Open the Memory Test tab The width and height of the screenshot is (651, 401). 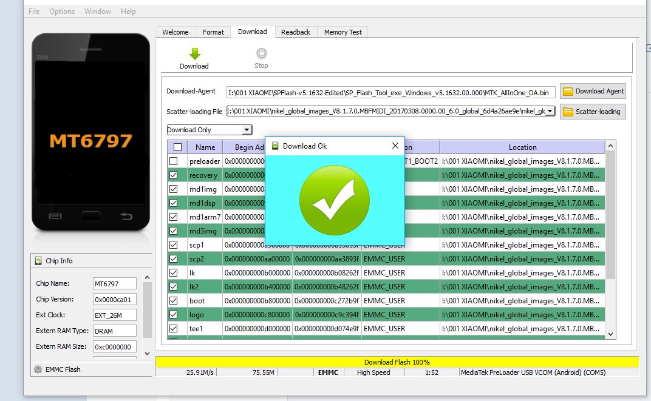343,32
